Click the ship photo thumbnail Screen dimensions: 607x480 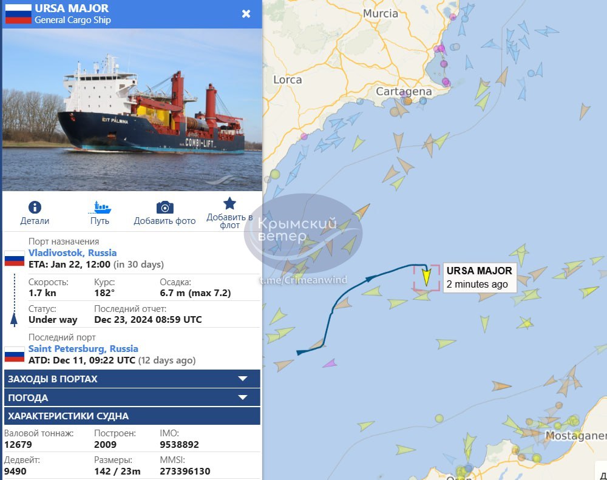click(x=132, y=110)
